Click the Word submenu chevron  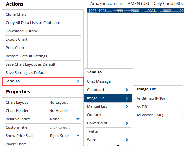point(127,140)
